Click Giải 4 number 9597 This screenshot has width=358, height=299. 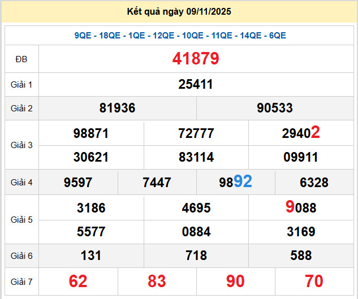coord(78,183)
